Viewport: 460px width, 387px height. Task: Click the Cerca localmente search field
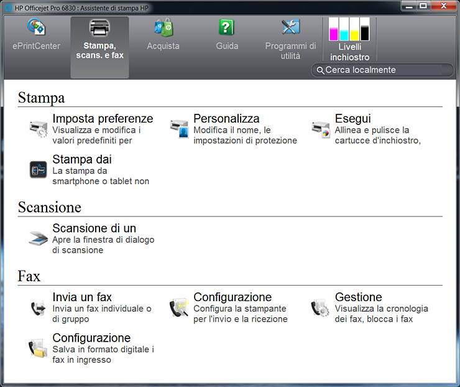(x=385, y=70)
